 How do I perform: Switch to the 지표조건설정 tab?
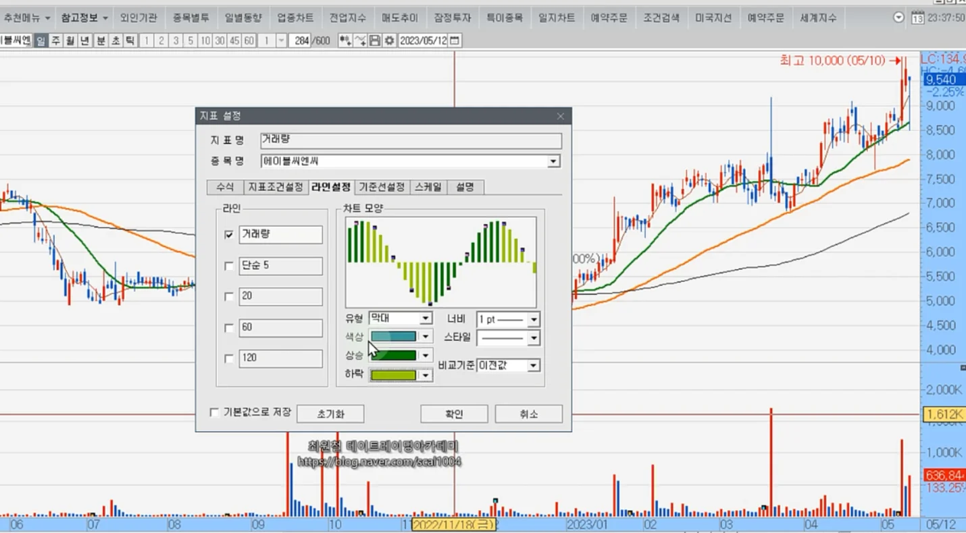coord(276,187)
